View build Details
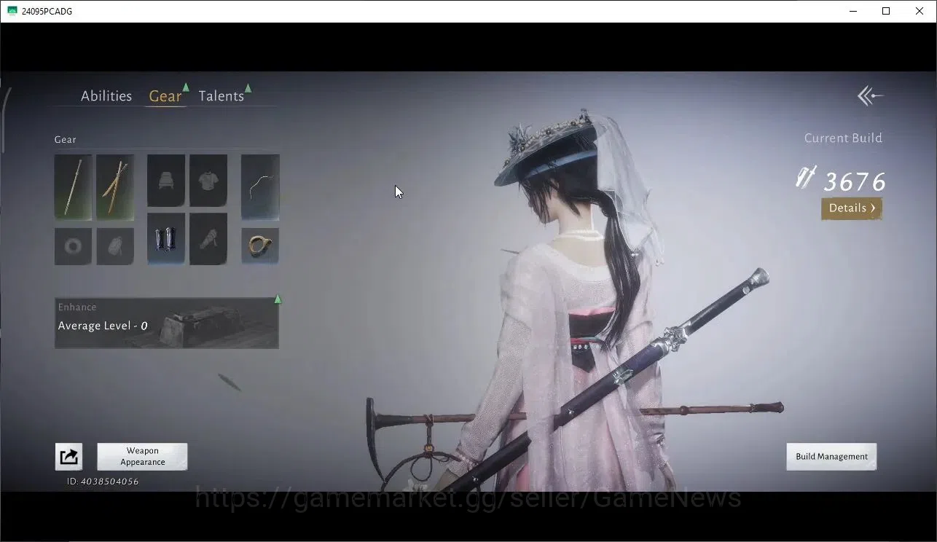The image size is (937, 542). coord(852,208)
